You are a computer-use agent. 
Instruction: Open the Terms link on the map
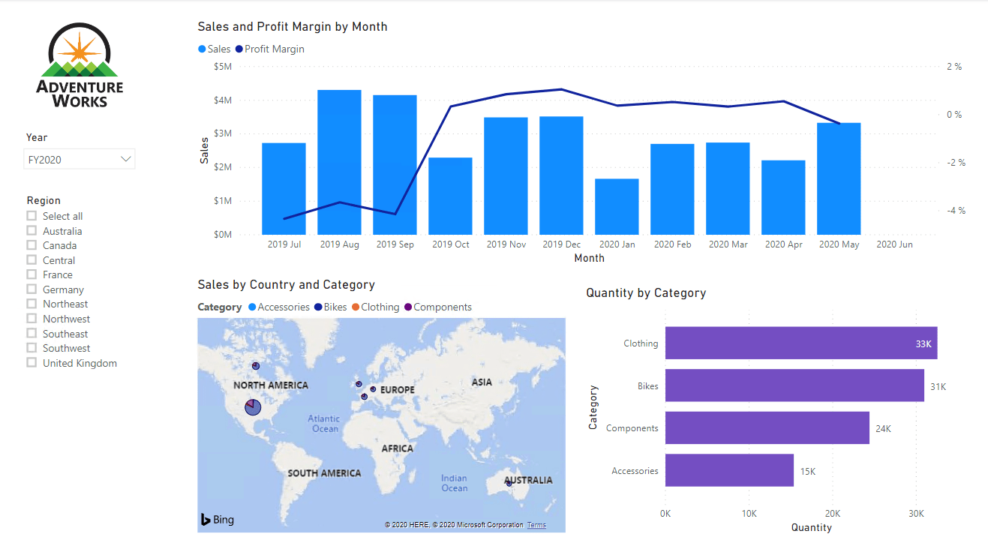(536, 525)
